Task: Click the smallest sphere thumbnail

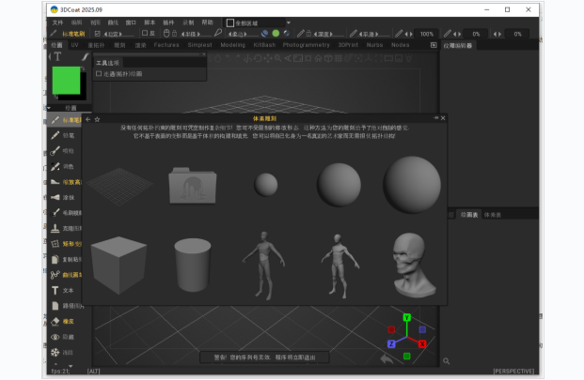Action: (x=266, y=183)
